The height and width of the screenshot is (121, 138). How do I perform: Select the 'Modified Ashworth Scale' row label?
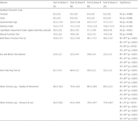tap(11, 10)
